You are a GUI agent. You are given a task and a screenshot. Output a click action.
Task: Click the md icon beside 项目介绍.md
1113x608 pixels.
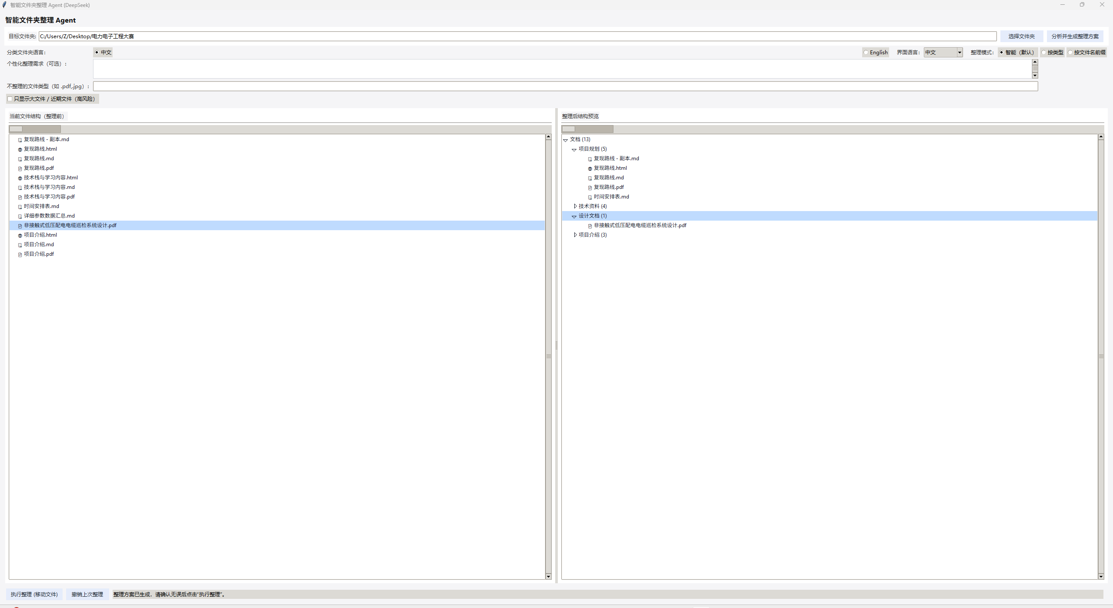coord(20,245)
